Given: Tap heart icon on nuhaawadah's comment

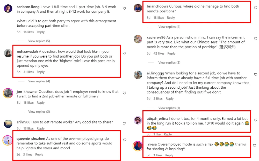Looking at the screenshot, I should pos(124,53).
